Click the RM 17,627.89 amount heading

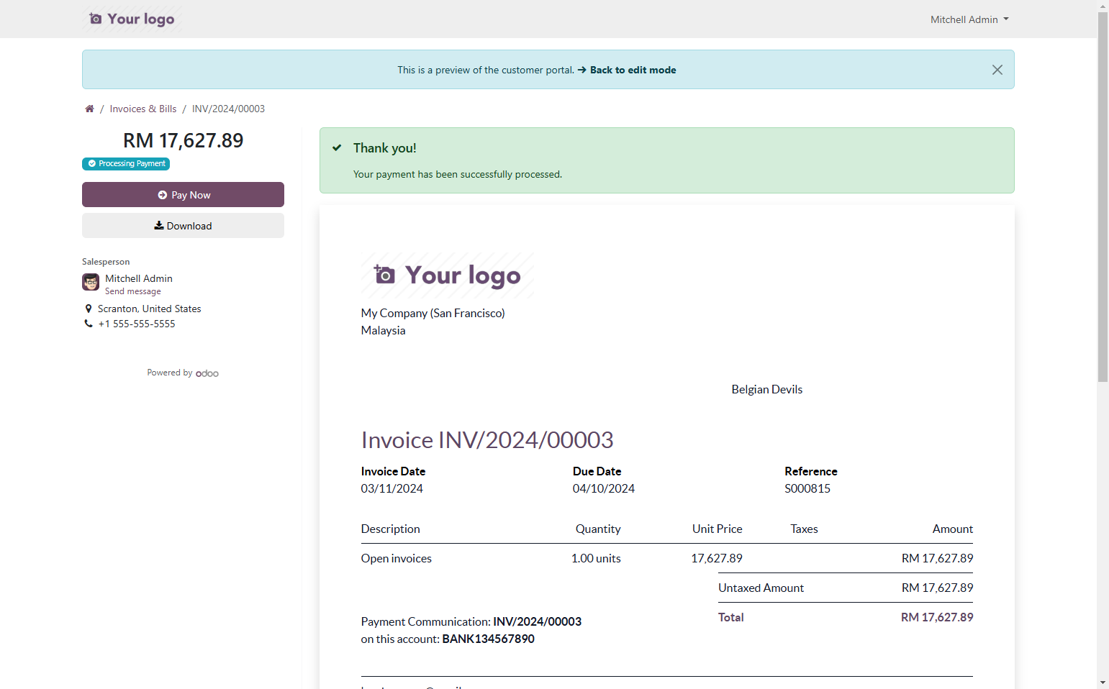coord(183,140)
